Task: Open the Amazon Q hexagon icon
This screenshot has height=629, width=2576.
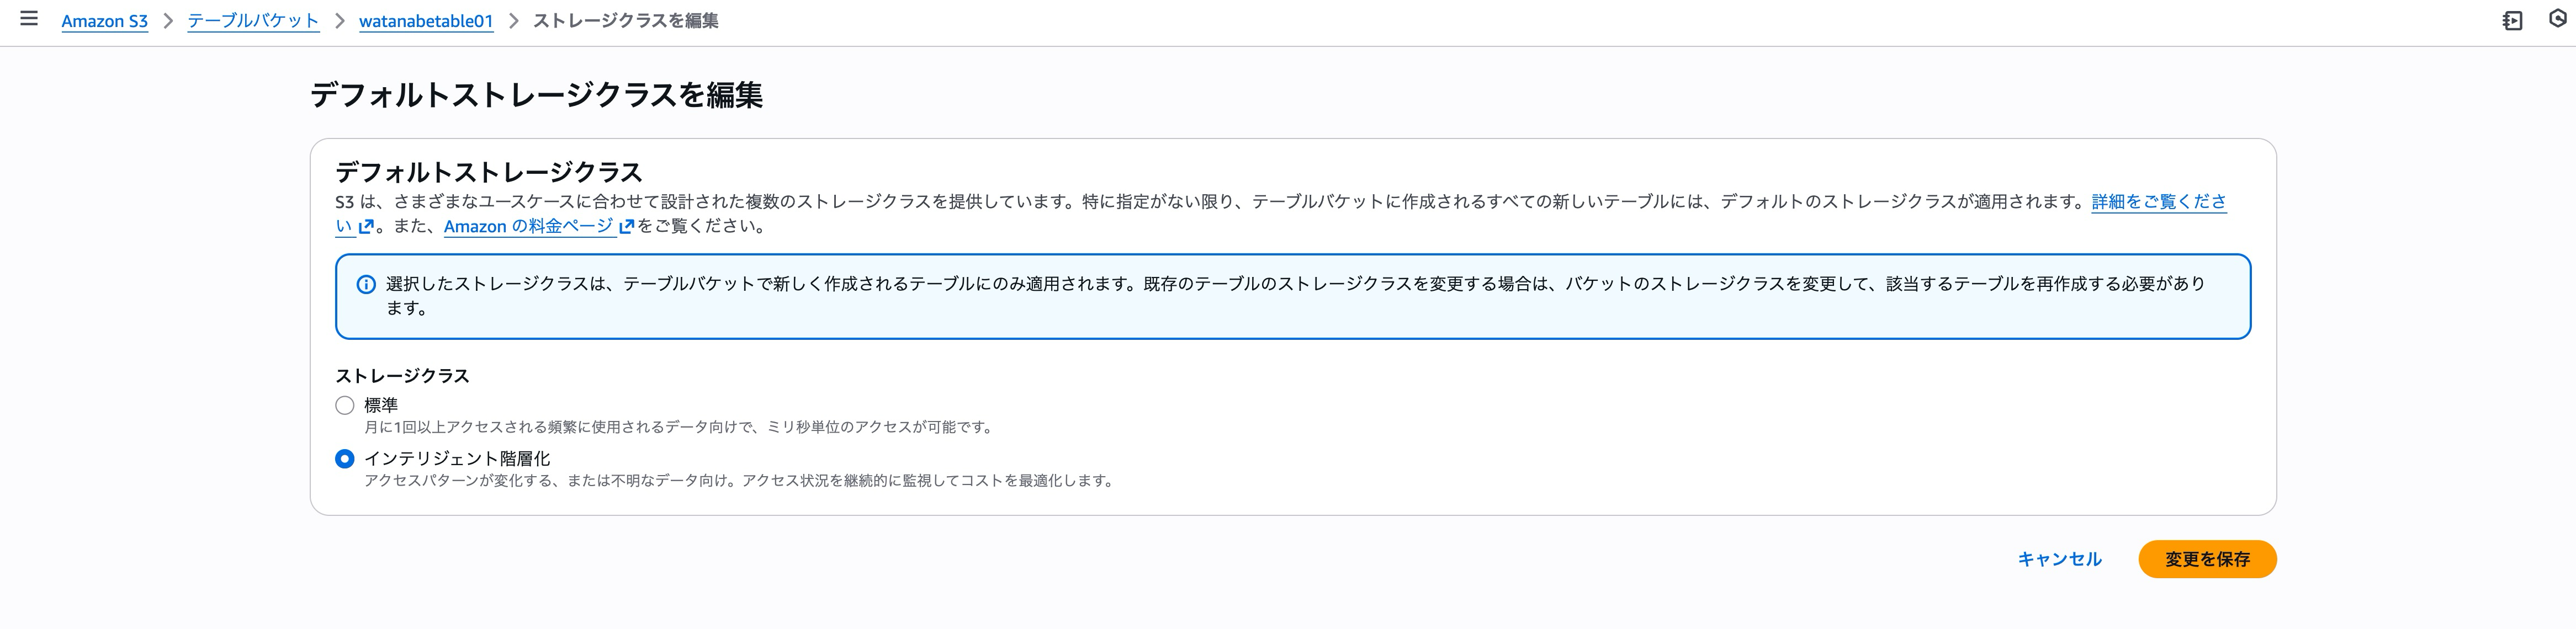Action: click(2557, 19)
